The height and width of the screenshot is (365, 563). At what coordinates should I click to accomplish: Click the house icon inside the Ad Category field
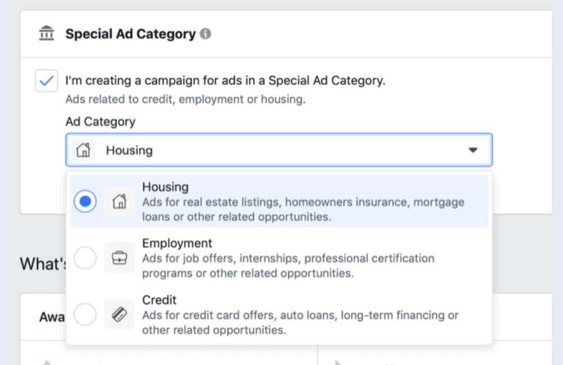[x=83, y=149]
